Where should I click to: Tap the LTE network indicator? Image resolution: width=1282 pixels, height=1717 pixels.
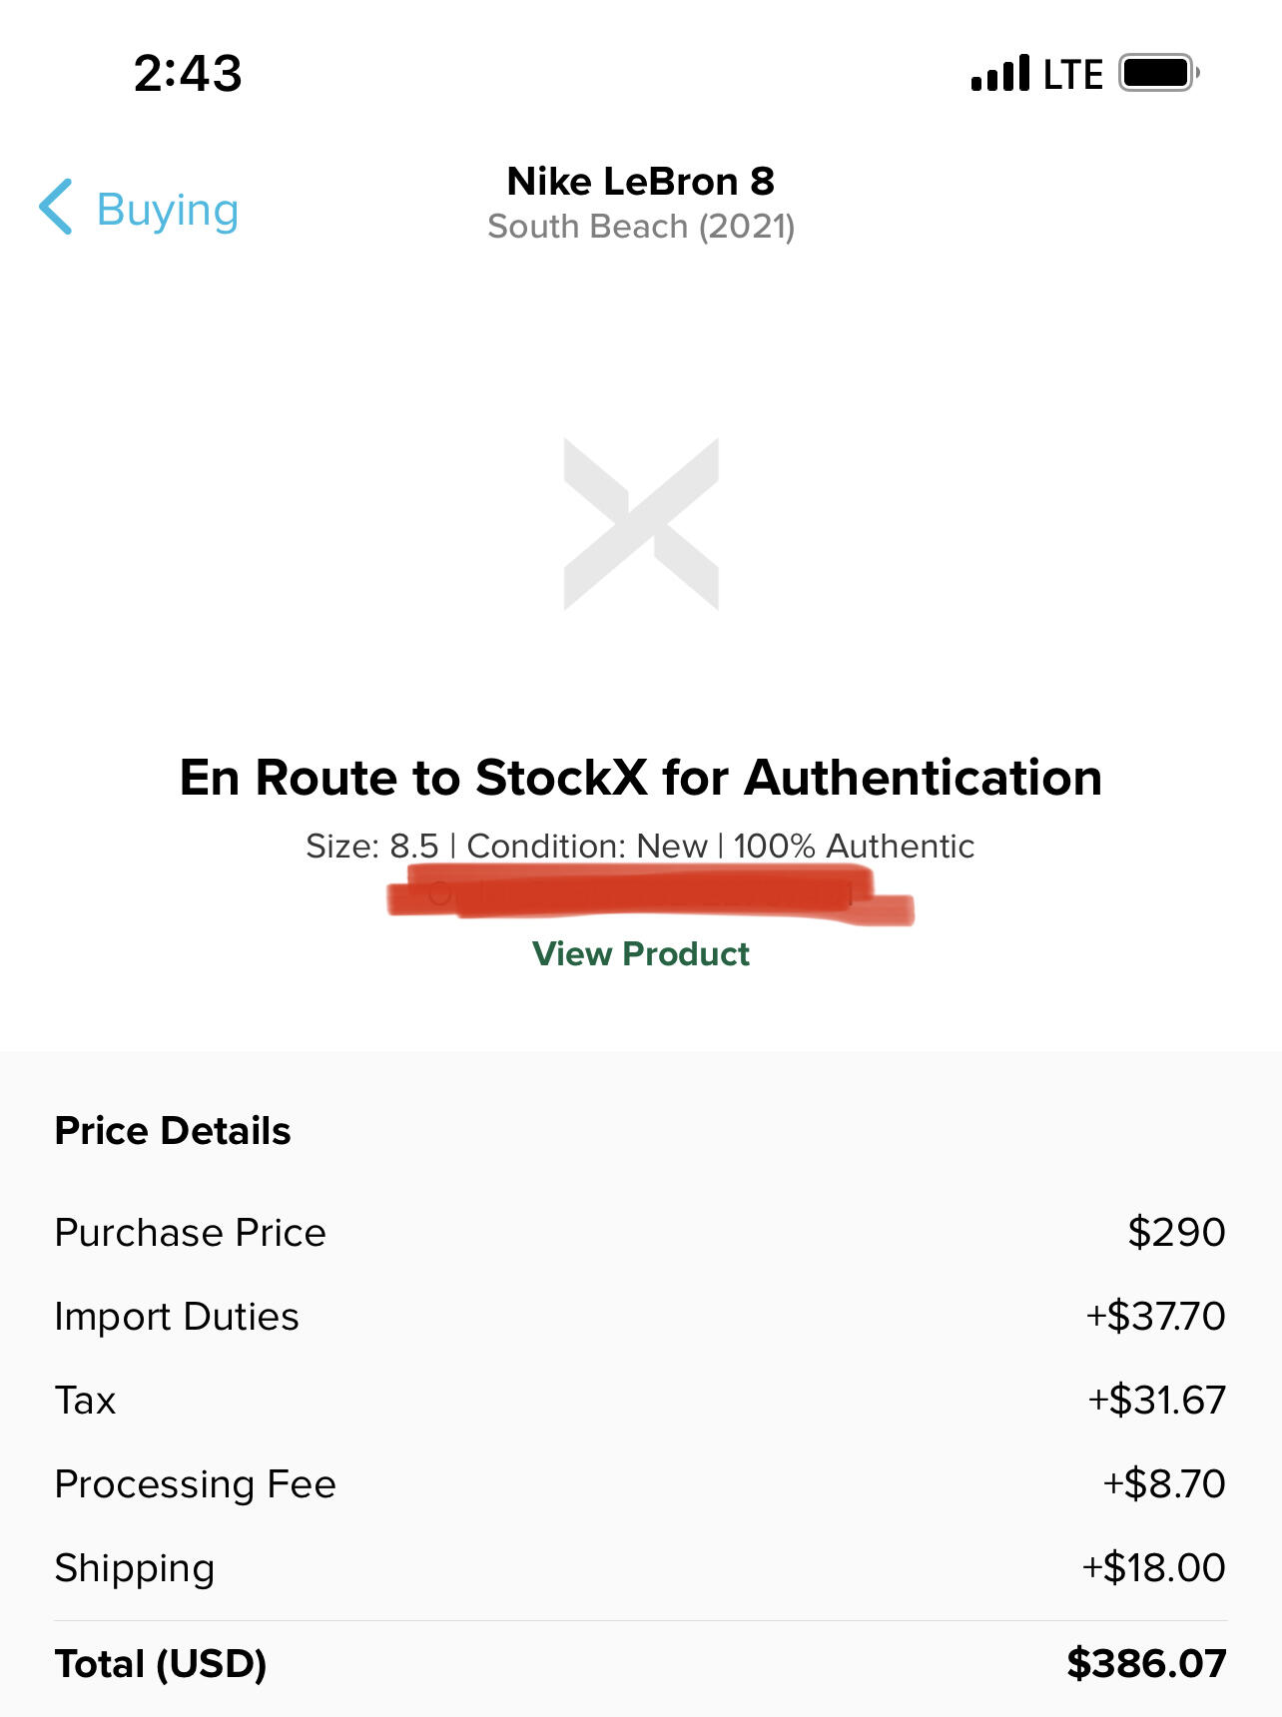1073,74
